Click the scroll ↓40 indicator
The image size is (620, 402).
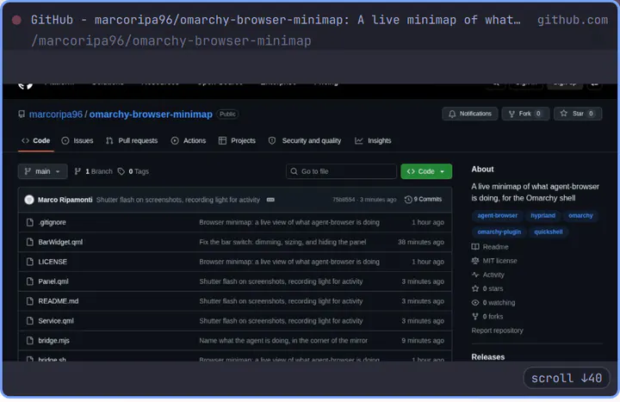(x=567, y=378)
